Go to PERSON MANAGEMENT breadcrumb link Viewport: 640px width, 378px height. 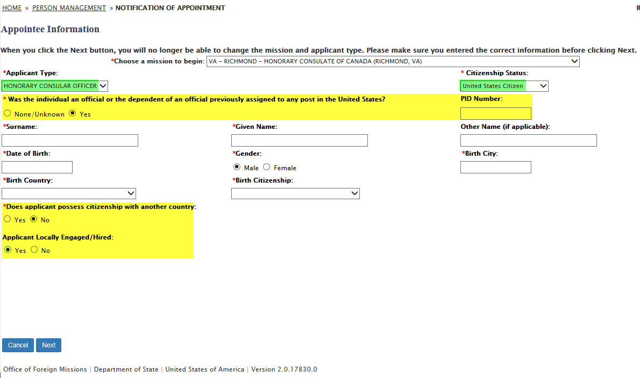point(69,8)
